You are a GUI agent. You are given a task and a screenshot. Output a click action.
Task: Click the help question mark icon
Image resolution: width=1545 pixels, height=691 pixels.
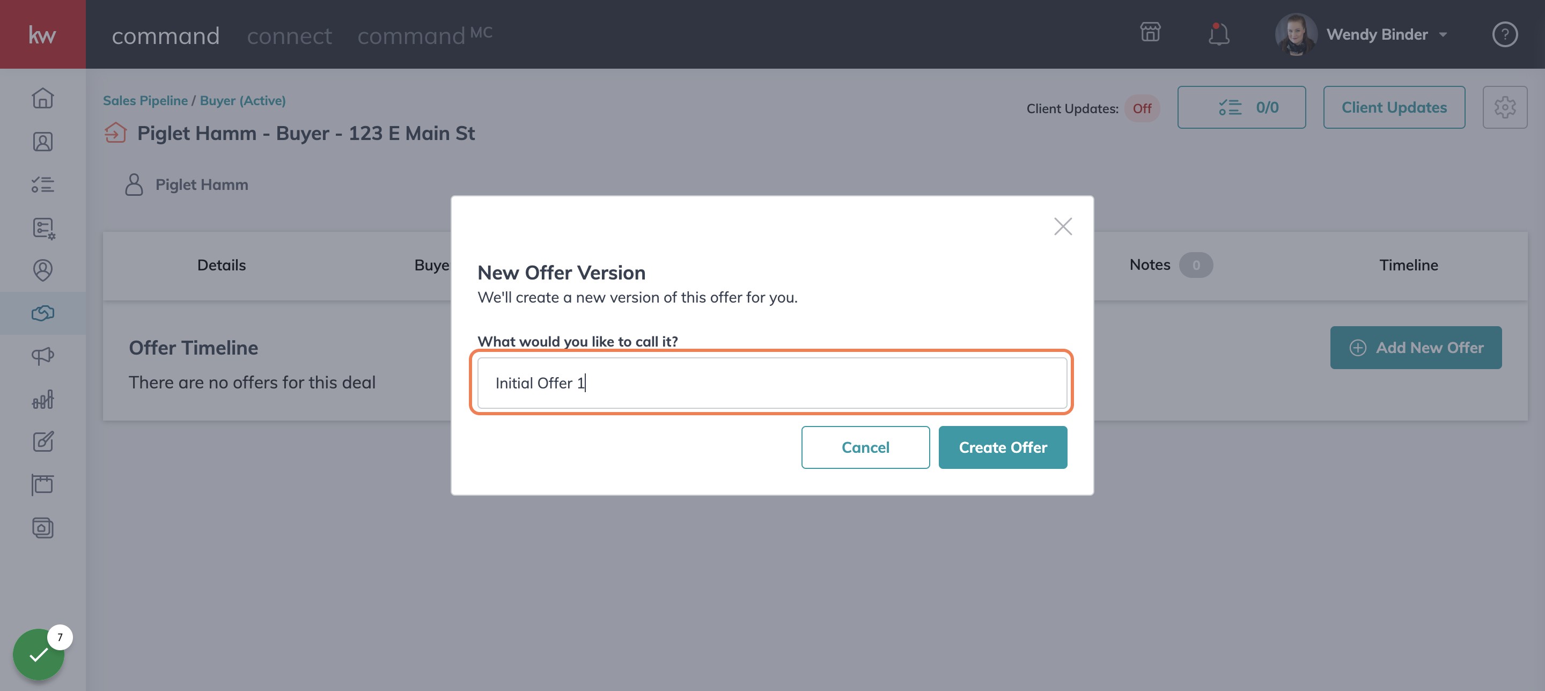point(1504,34)
